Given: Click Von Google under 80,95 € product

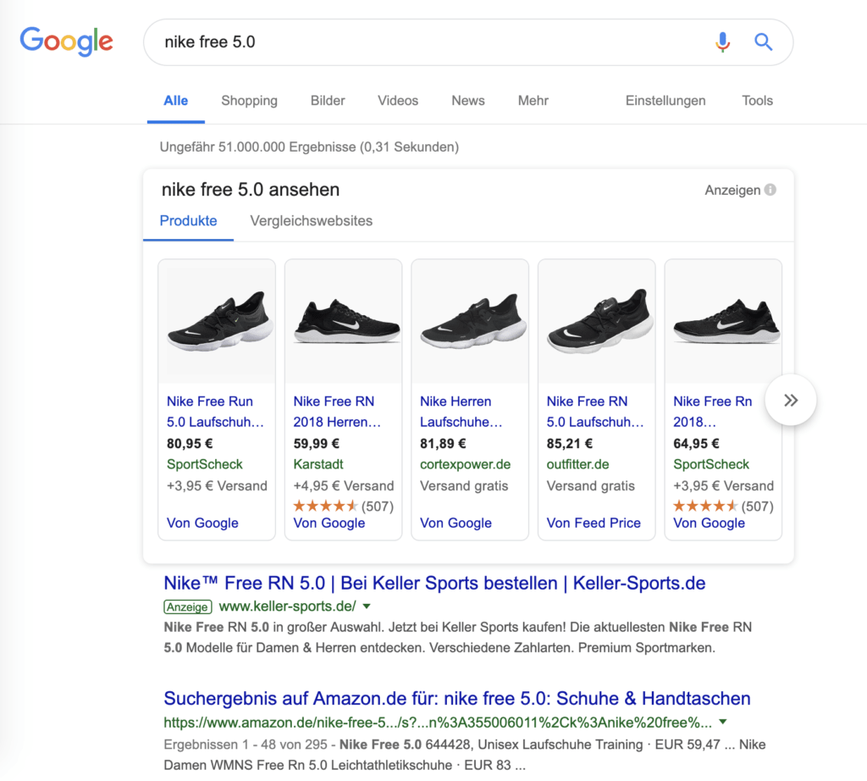Looking at the screenshot, I should pyautogui.click(x=202, y=523).
